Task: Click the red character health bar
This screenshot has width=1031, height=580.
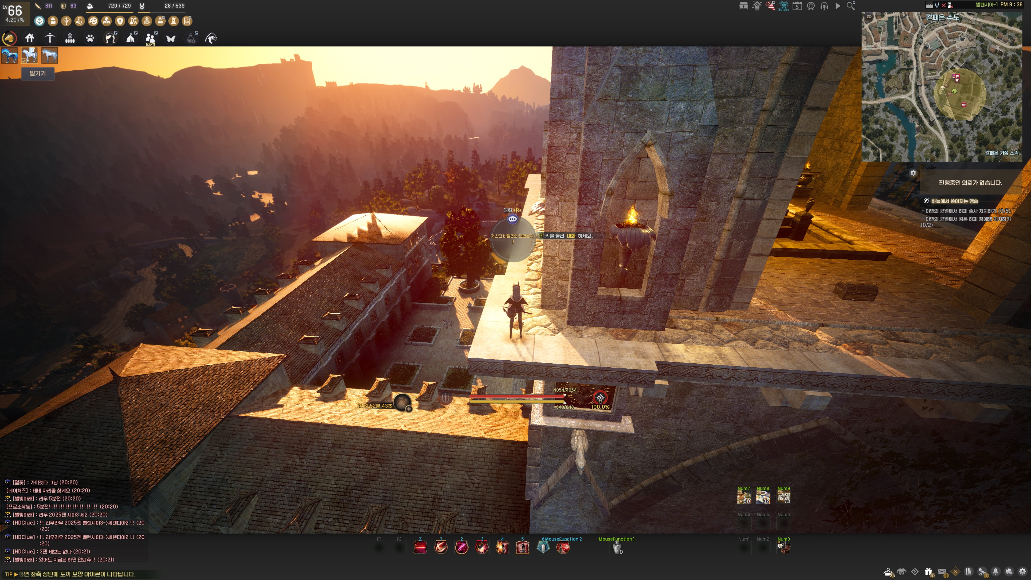Action: tap(516, 397)
